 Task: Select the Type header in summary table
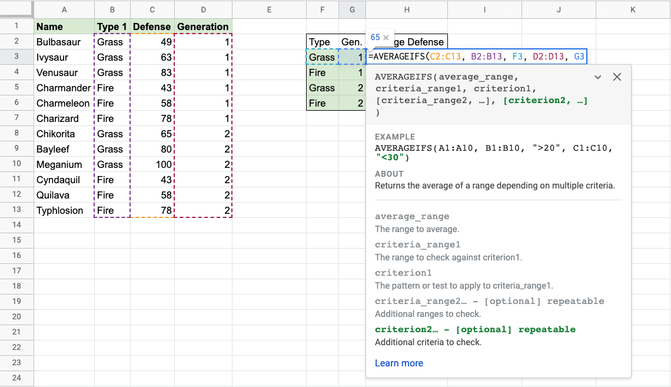pos(322,42)
